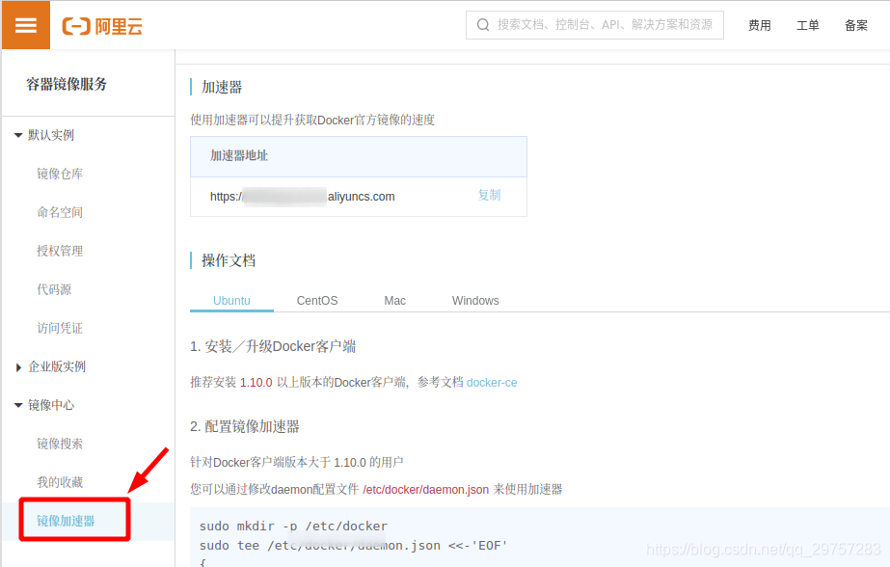This screenshot has height=567, width=890.
Task: Click the search magnifier icon
Action: pos(483,25)
